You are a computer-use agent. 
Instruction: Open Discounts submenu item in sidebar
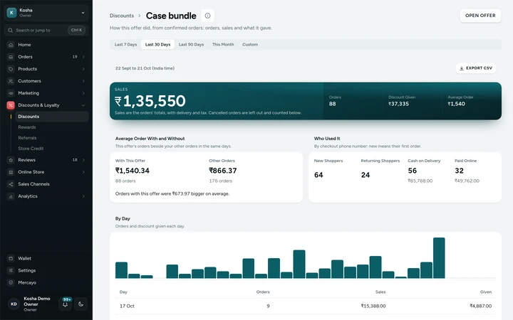click(52, 117)
